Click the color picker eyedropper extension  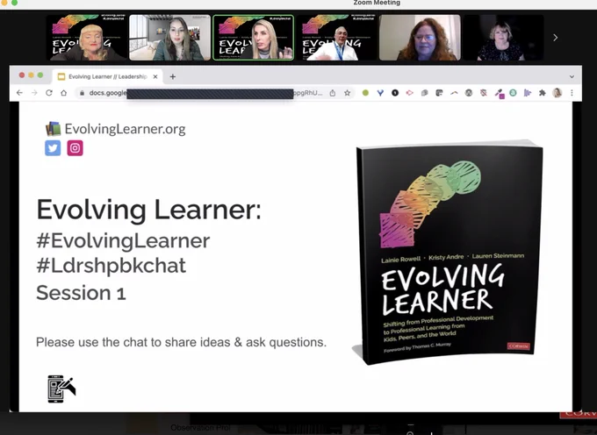(x=500, y=93)
